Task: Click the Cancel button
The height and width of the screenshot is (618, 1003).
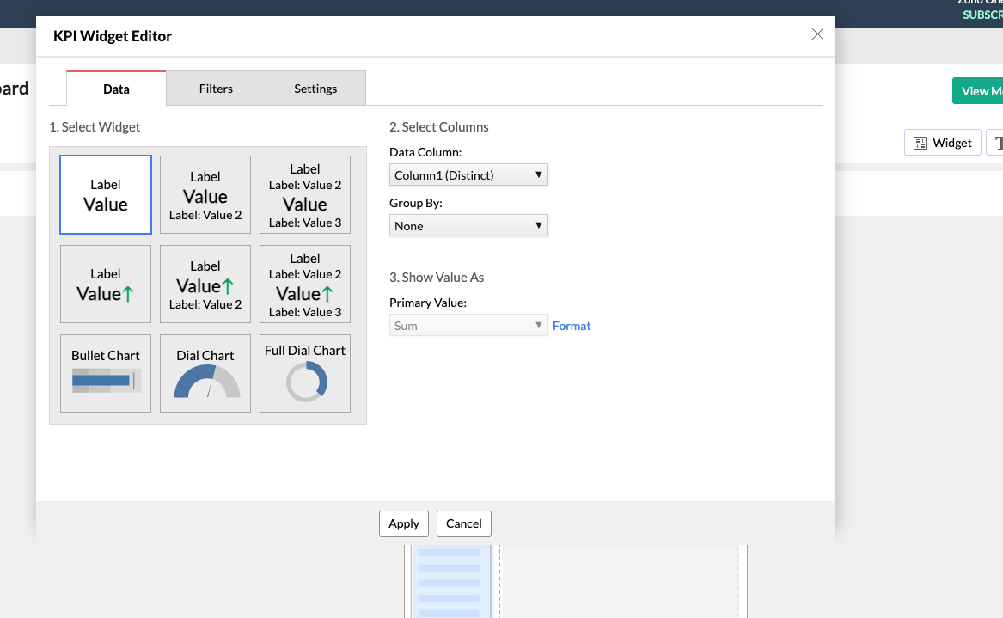Action: coord(463,523)
